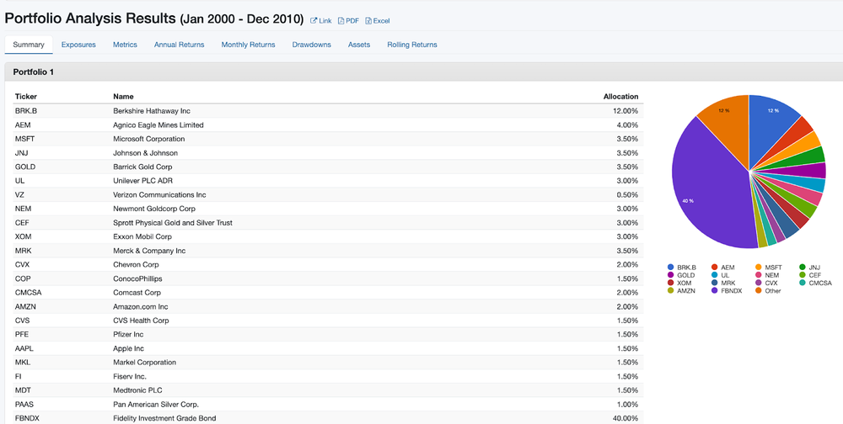View the Rolling Returns tab
Viewport: 843px width, 424px height.
coord(412,45)
